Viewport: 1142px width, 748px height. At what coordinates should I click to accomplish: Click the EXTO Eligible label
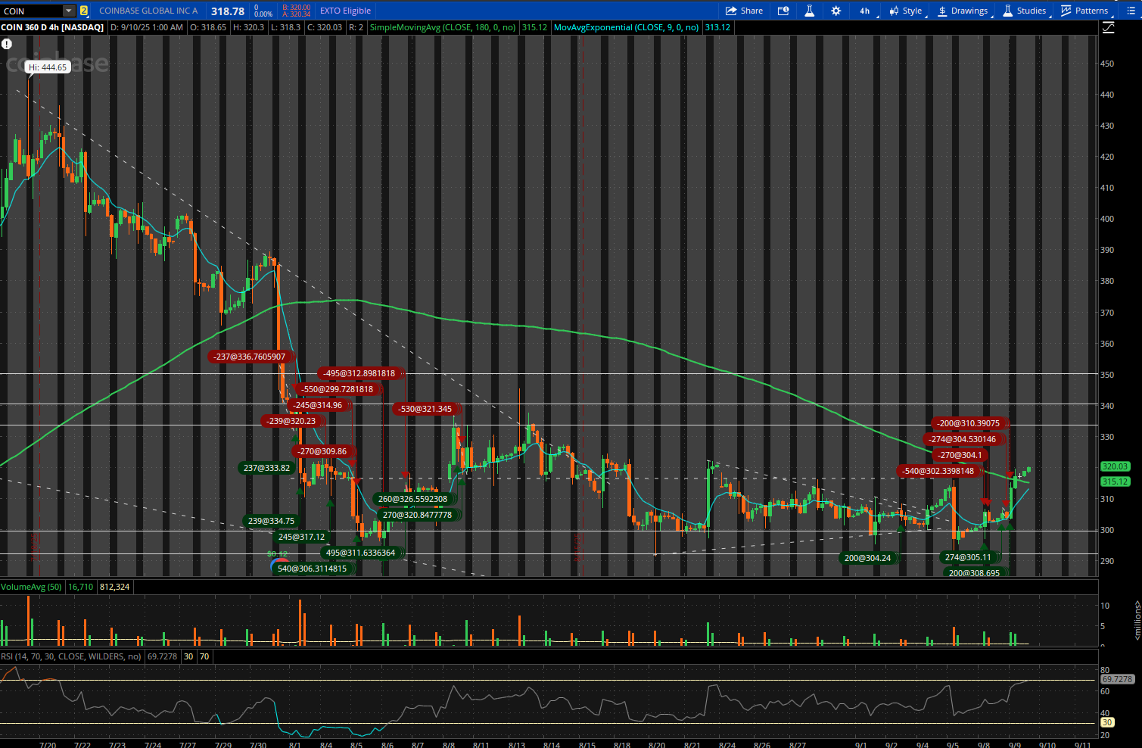(x=345, y=11)
